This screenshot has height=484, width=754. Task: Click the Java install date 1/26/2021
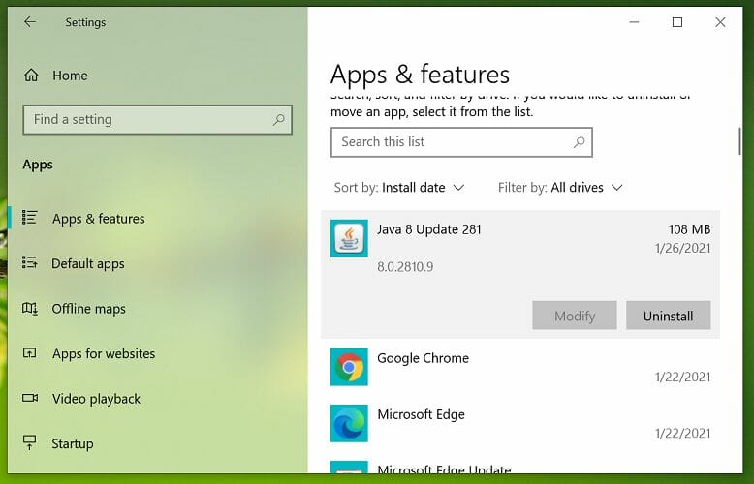(682, 248)
